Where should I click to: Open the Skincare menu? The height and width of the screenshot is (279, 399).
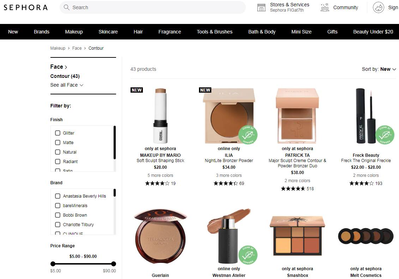[x=108, y=32]
